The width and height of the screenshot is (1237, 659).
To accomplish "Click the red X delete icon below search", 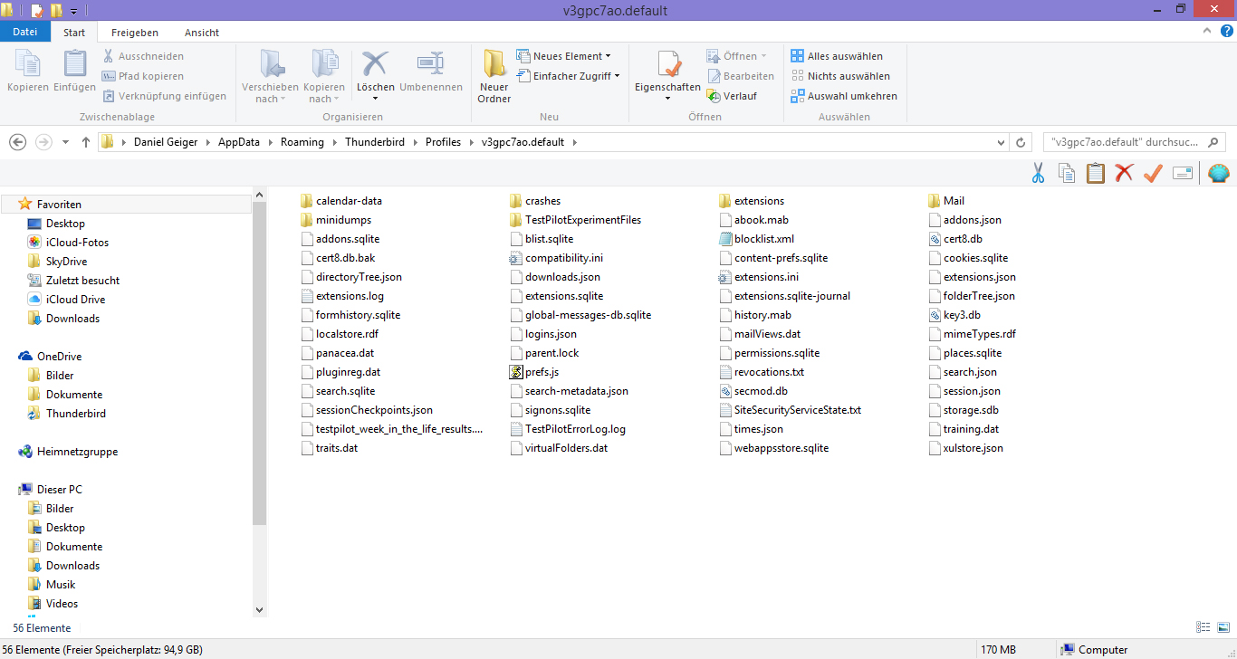I will 1124,173.
